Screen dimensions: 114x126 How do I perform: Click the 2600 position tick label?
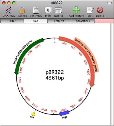point(35,105)
